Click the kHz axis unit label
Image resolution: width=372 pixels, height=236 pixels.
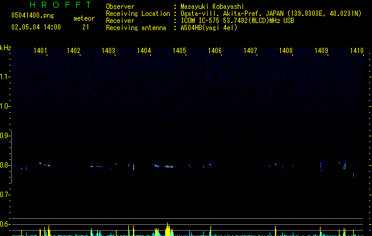pyautogui.click(x=5, y=48)
